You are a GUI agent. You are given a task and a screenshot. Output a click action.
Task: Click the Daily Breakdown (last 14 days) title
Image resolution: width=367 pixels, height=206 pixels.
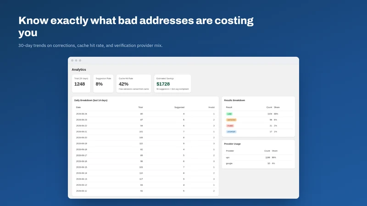tap(91, 100)
